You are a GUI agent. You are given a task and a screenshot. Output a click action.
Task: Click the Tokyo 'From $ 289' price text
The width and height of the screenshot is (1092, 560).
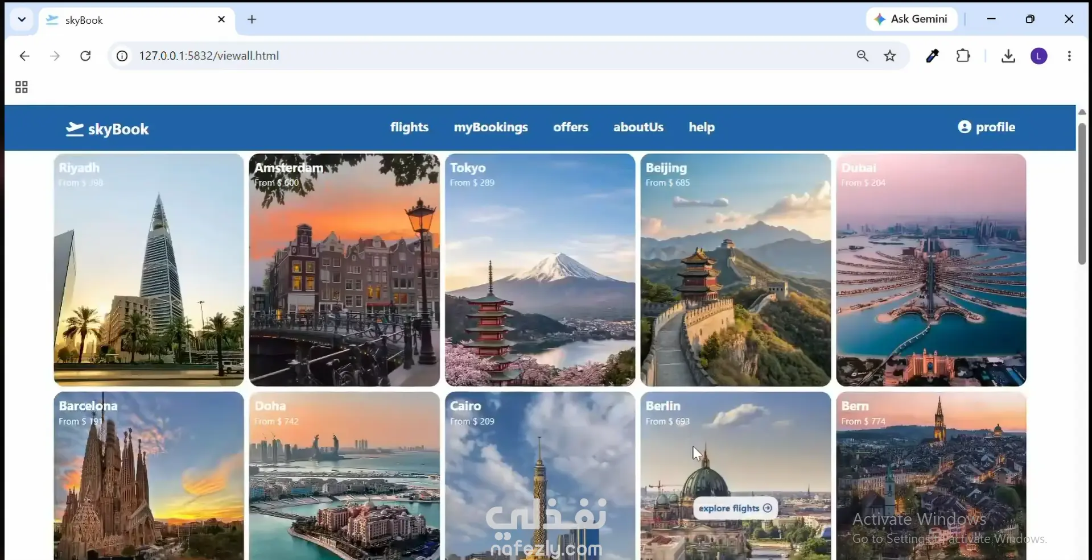pos(472,182)
